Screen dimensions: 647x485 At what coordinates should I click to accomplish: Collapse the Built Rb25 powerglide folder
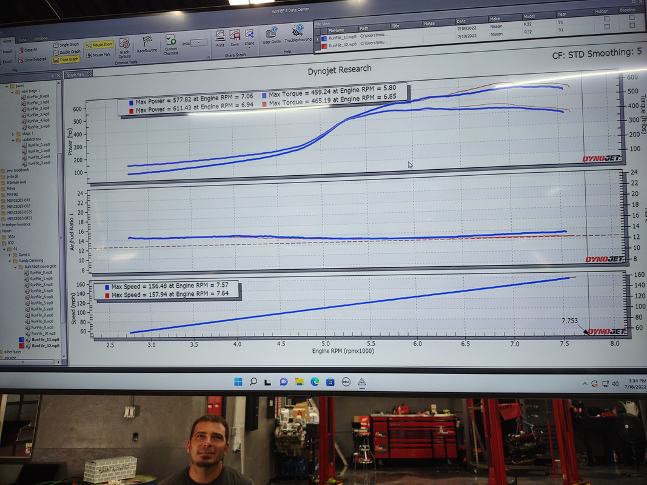[15, 267]
